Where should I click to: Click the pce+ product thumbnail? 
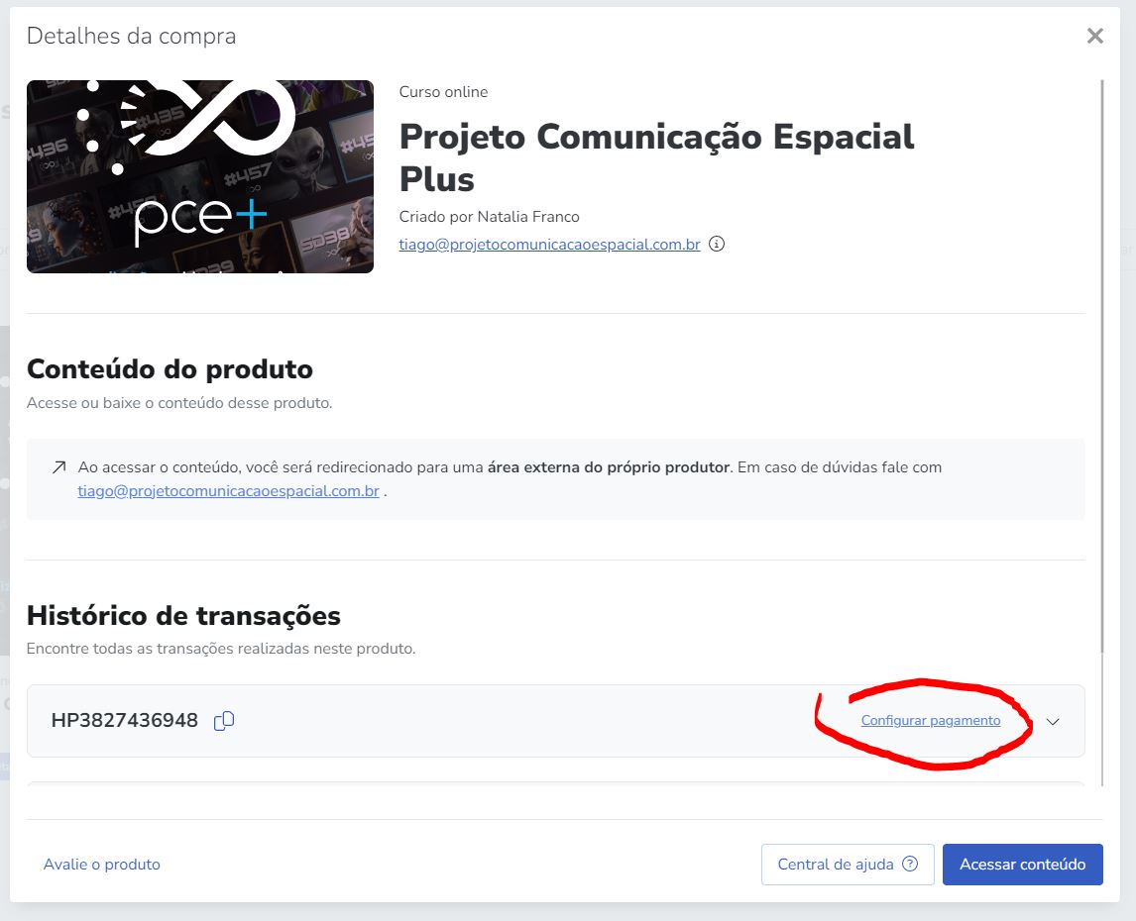click(x=200, y=176)
